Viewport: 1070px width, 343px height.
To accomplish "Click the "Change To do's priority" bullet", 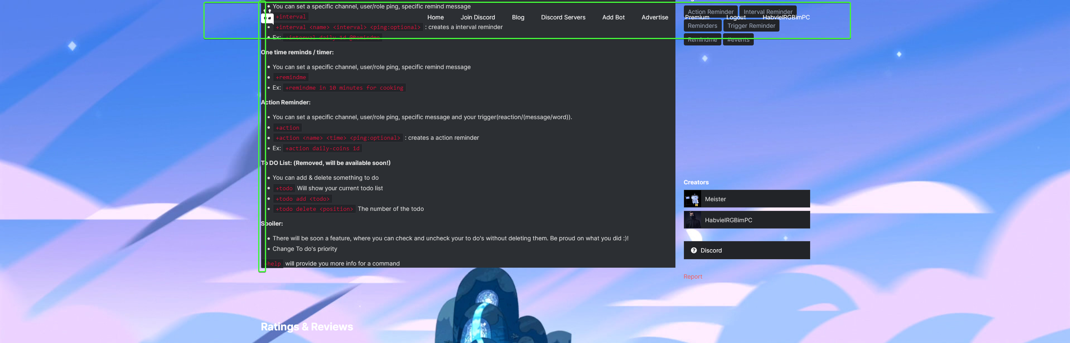I will click(305, 249).
